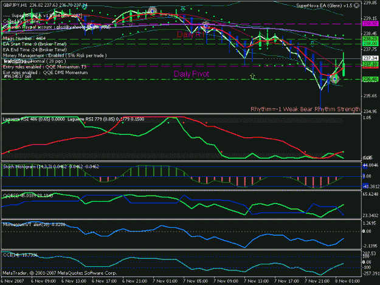
Task: Click the -41.3812 Stoch Histogram scale value
Action: tap(371, 187)
